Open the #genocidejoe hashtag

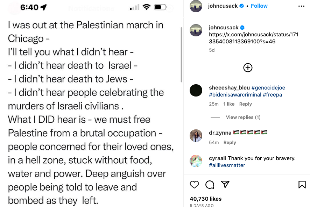point(266,87)
